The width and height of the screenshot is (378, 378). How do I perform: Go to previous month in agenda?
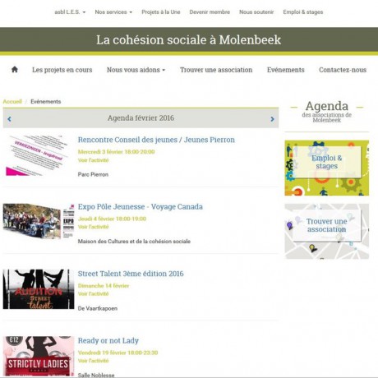pyautogui.click(x=9, y=119)
